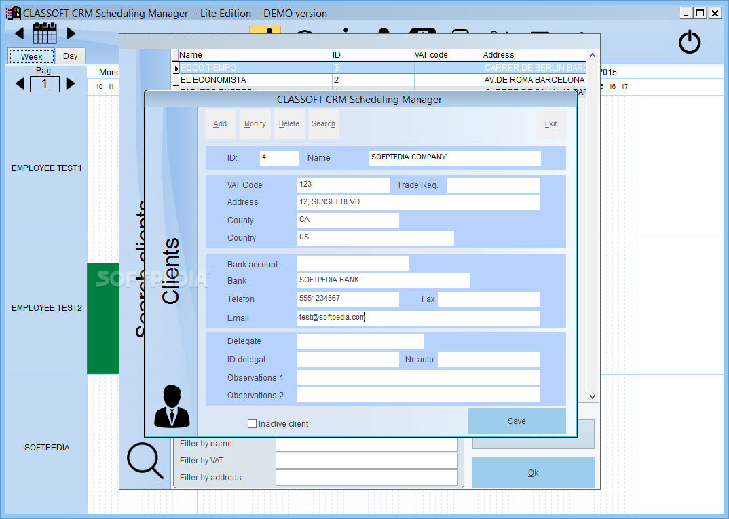Go to previous date with left arrow beside calendar
Screen dimensions: 729x519
[19, 33]
